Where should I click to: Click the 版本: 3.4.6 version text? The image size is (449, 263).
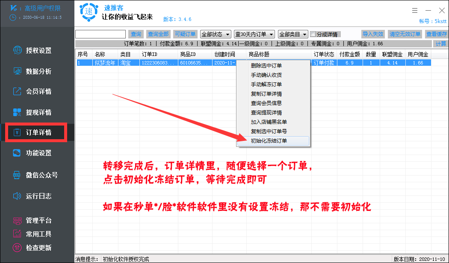(177, 20)
